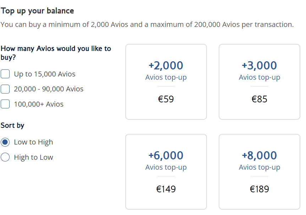
Task: Choose High to Low sorting radio
Action: coord(5,157)
